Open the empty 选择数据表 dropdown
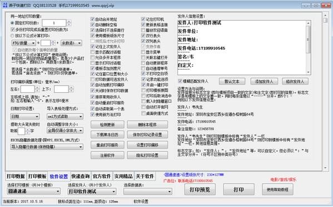This screenshot has width=333, height=207. click(148, 191)
